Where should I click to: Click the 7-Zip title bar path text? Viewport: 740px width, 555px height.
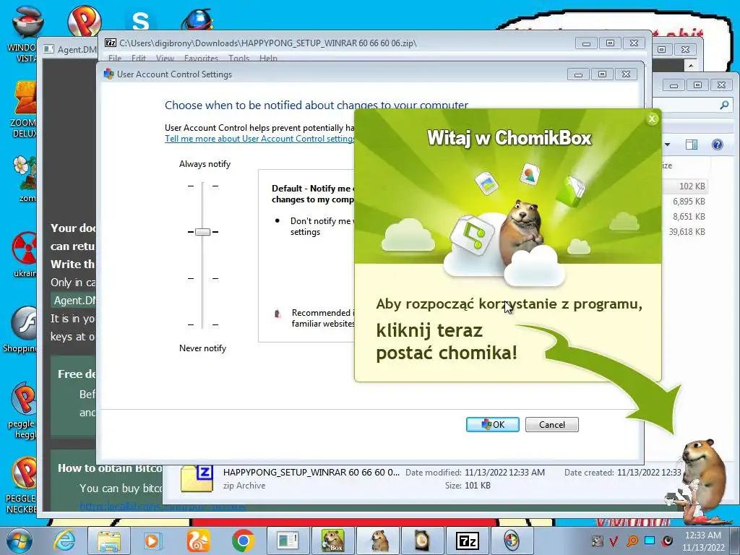267,43
